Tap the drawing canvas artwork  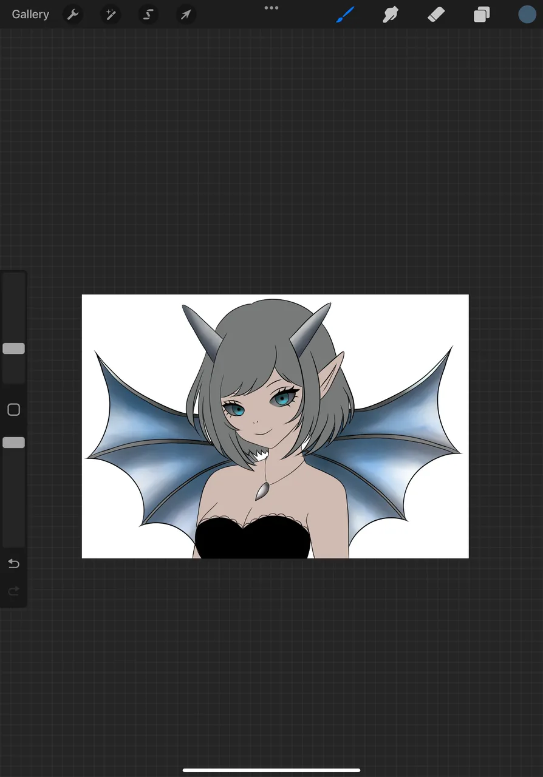coord(275,426)
